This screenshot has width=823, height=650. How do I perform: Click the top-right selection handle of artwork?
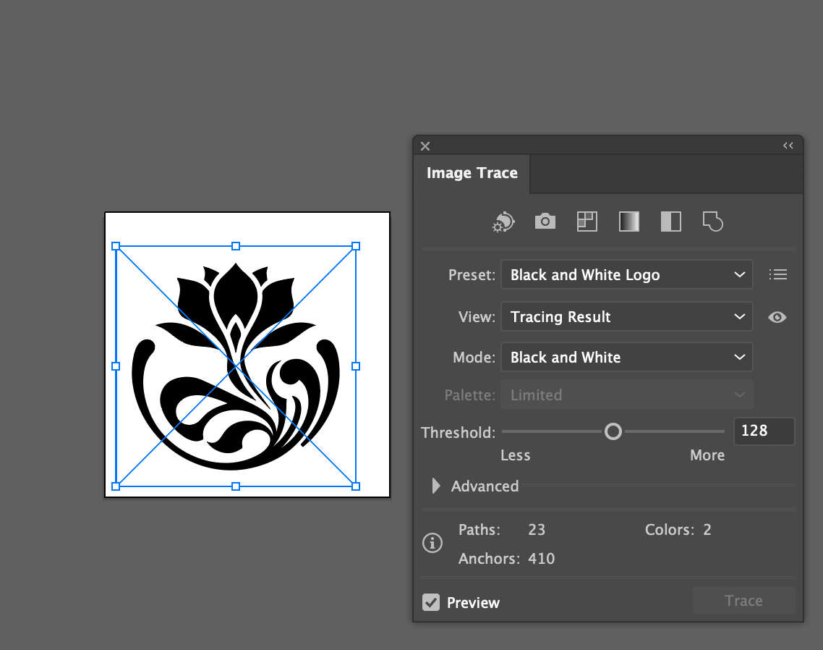click(x=356, y=246)
